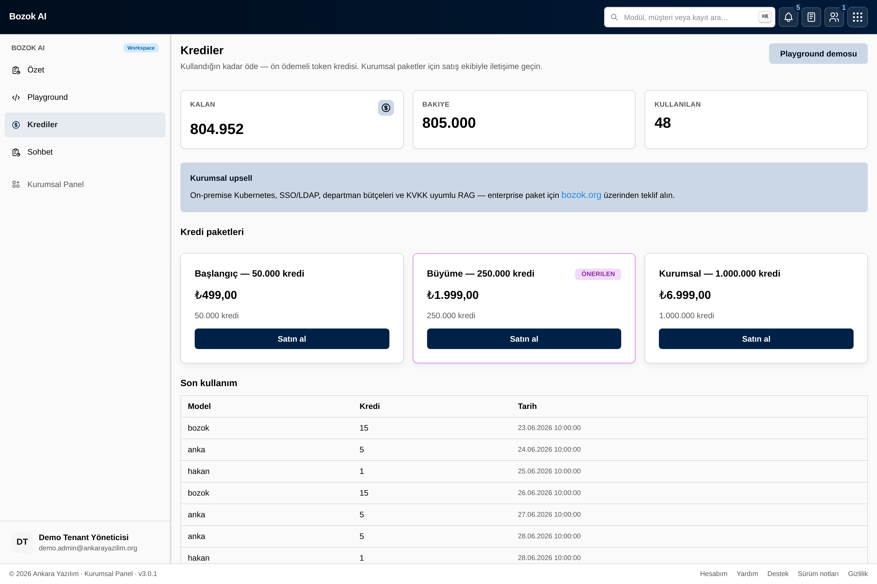Click the Playground demosu button

pyautogui.click(x=818, y=54)
